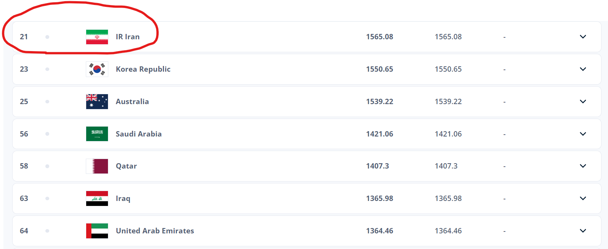The width and height of the screenshot is (608, 249).
Task: Click the rank number 58 for Qatar
Action: point(24,166)
